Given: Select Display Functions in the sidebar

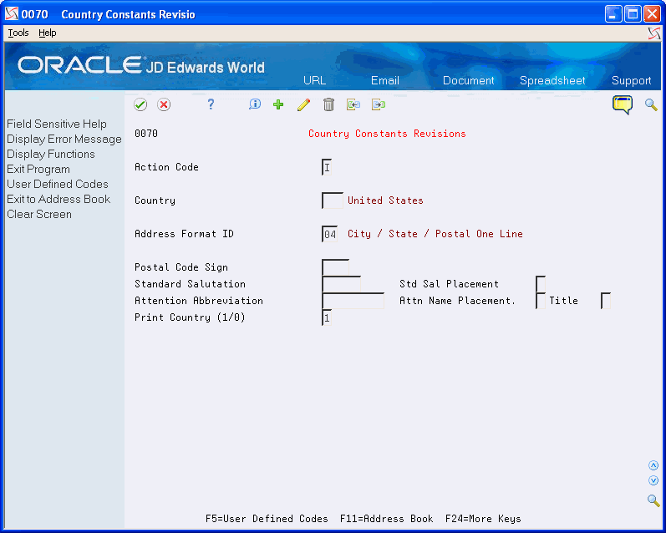Looking at the screenshot, I should 50,155.
